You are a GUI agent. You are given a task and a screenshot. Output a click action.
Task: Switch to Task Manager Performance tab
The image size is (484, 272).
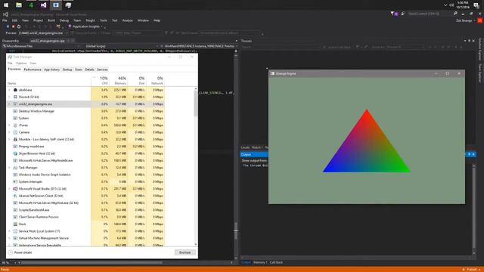[x=33, y=70]
